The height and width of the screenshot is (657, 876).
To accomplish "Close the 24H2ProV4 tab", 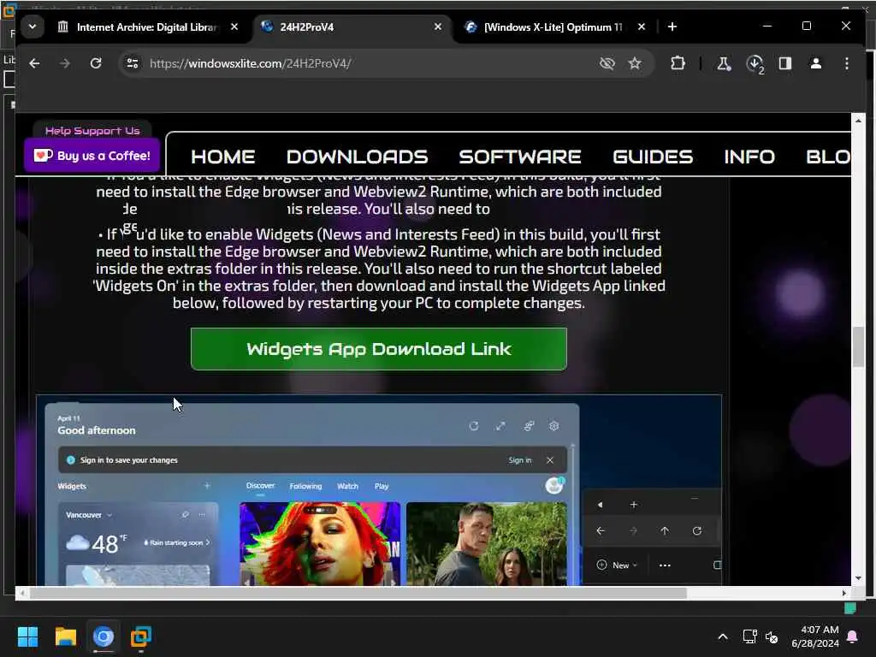I will click(x=438, y=27).
